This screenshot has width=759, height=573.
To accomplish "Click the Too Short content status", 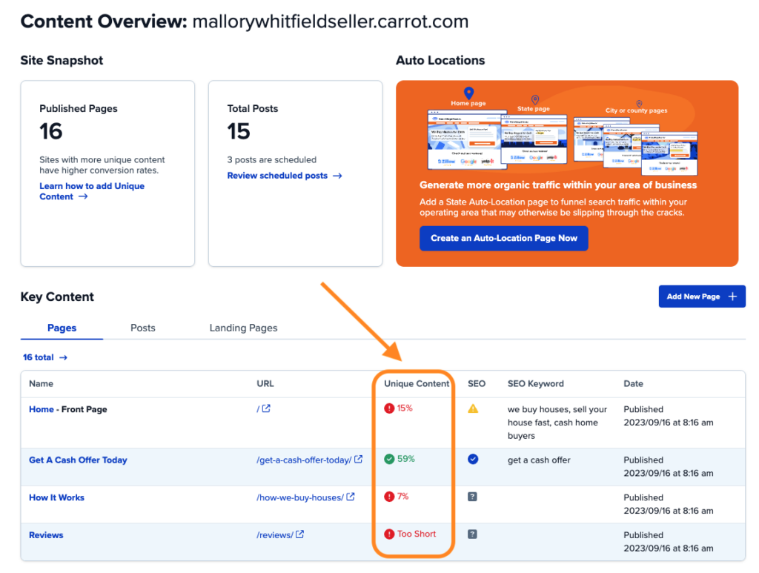I will tap(417, 534).
